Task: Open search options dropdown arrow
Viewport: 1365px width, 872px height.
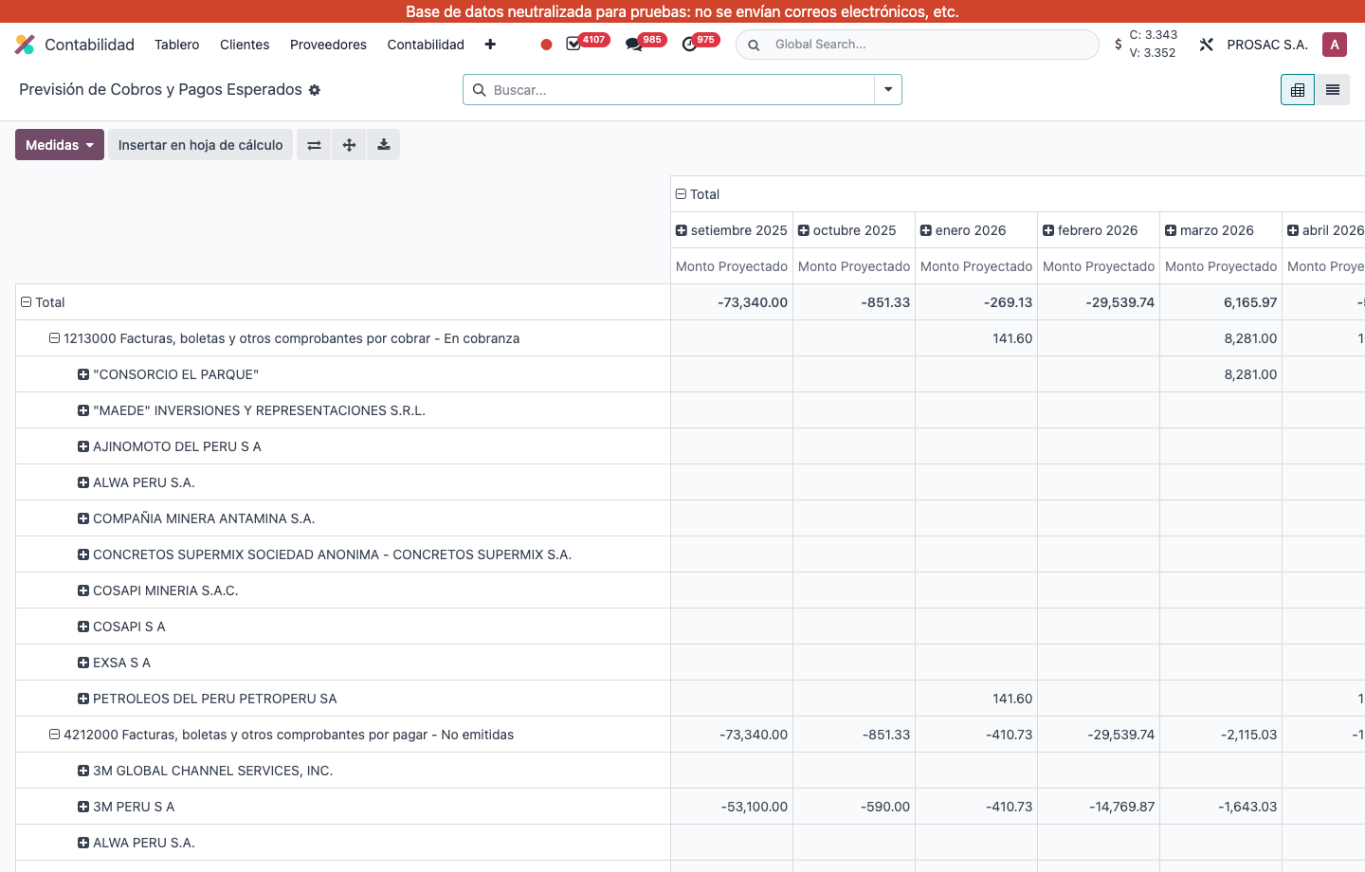Action: [888, 90]
